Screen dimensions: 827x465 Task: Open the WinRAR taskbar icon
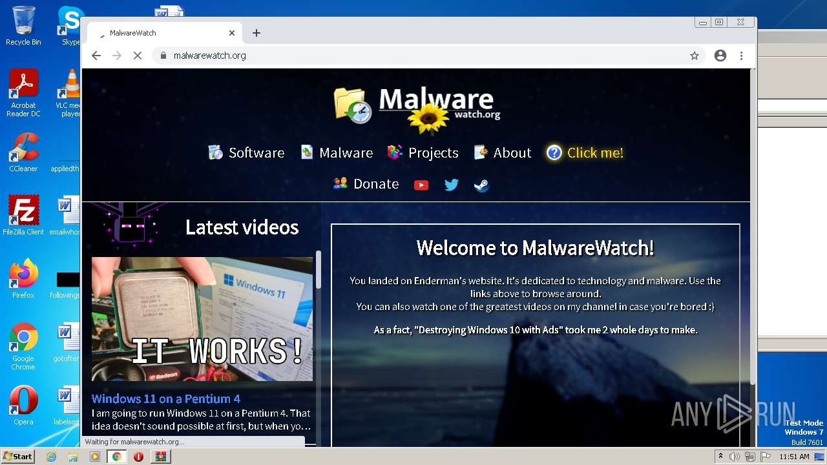point(160,457)
